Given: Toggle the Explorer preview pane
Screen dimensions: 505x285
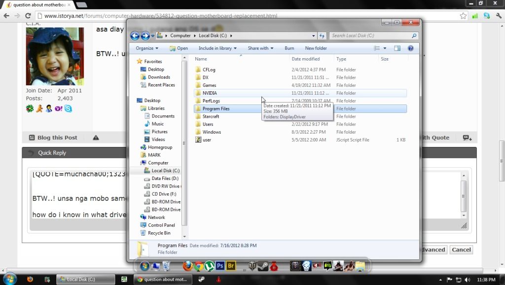Looking at the screenshot, I should [397, 48].
